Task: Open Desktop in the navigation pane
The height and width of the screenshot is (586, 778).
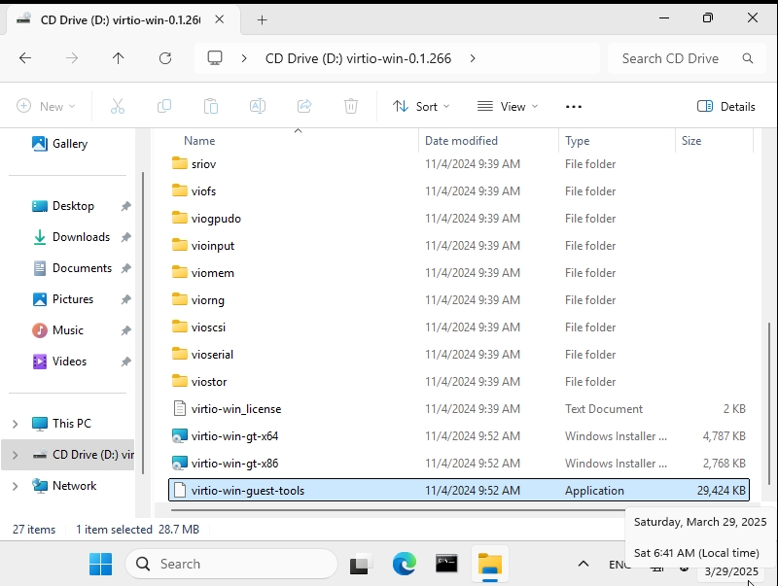Action: [x=63, y=206]
